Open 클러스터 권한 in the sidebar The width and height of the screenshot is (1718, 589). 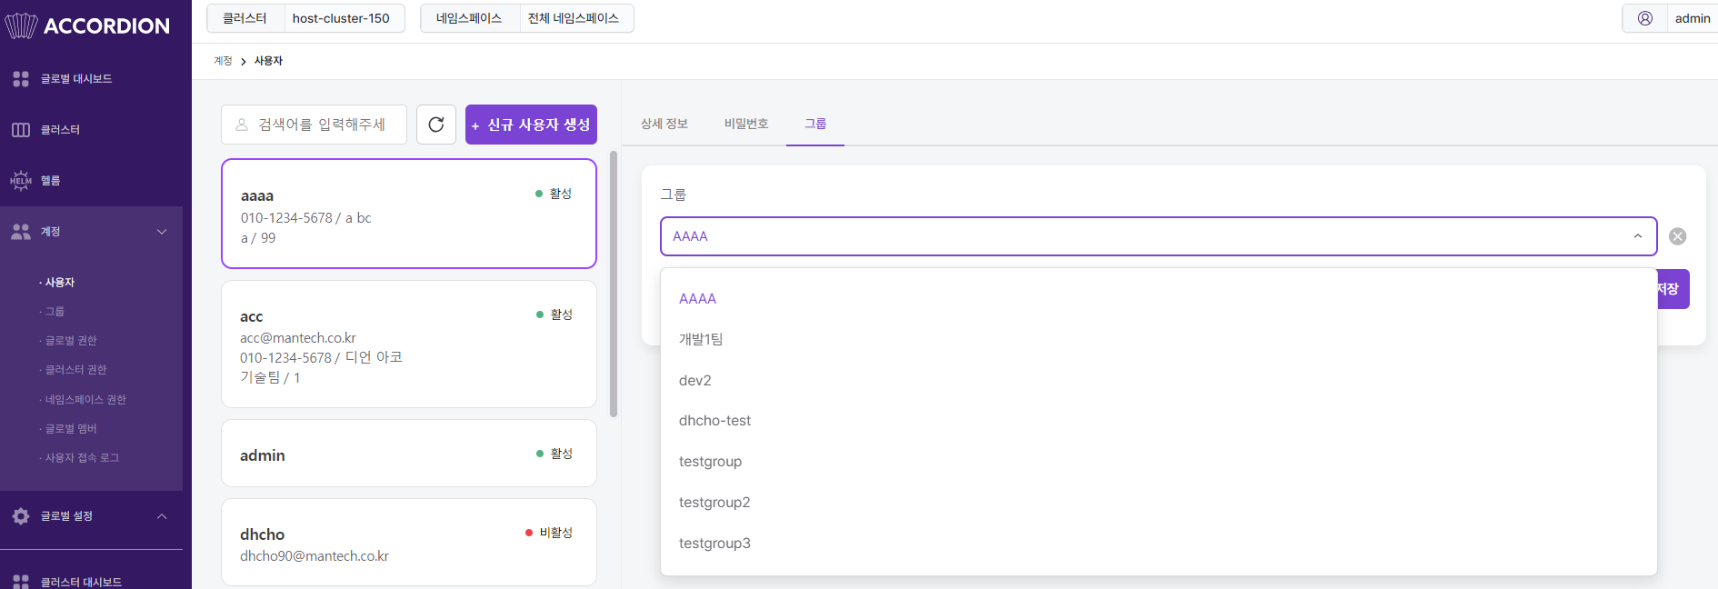(x=76, y=370)
